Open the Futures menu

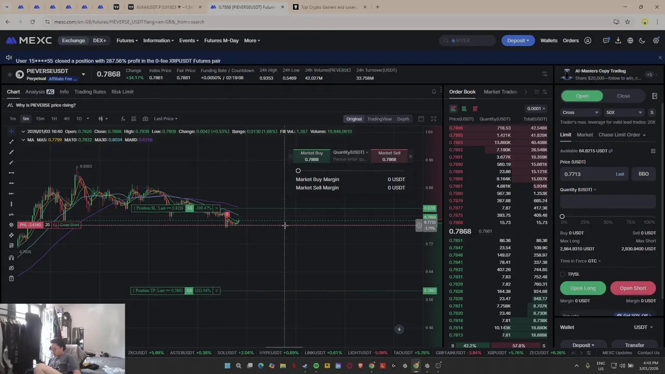[127, 41]
